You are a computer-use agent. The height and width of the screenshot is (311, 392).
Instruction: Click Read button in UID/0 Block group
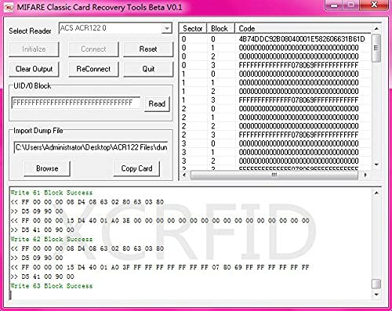[x=157, y=104]
